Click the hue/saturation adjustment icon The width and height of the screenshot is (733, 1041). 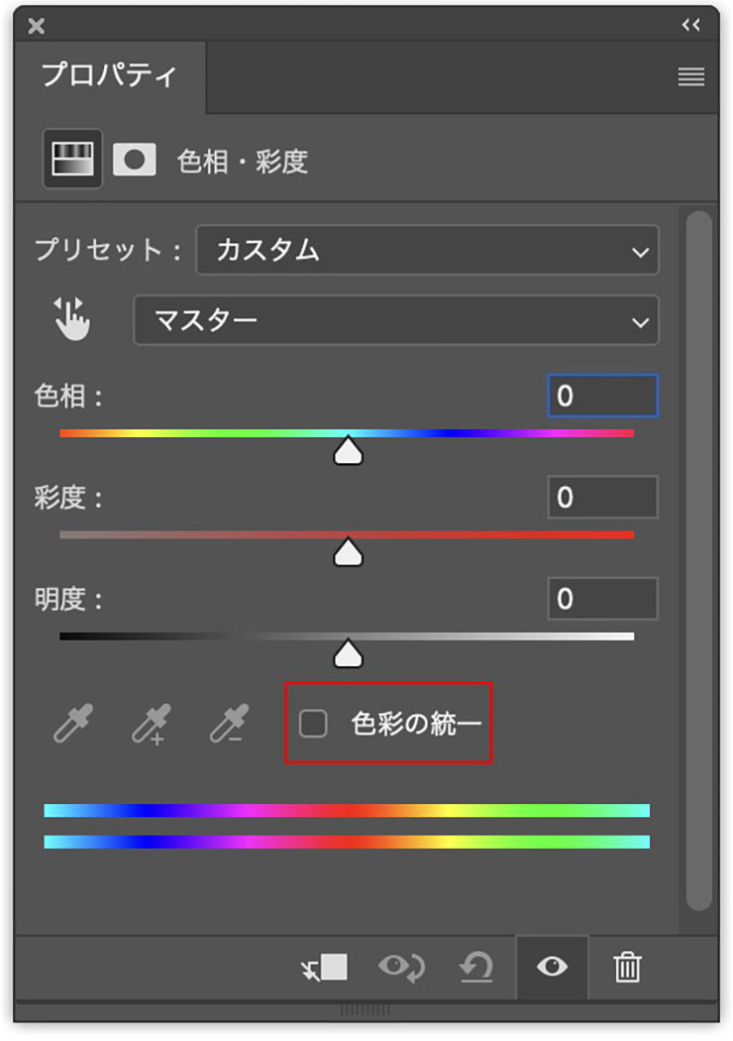72,159
